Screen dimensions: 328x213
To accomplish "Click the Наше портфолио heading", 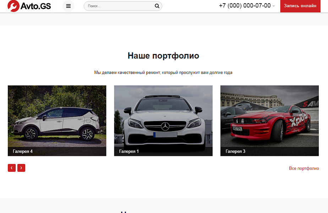I will click(x=163, y=56).
